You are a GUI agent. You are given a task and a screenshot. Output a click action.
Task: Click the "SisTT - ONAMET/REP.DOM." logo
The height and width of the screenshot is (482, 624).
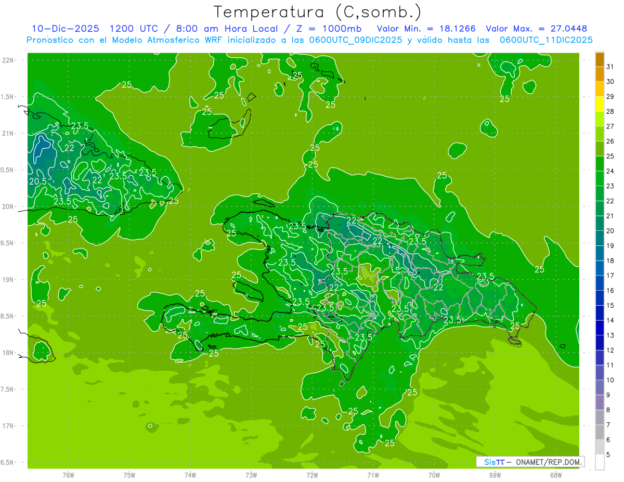(x=530, y=462)
